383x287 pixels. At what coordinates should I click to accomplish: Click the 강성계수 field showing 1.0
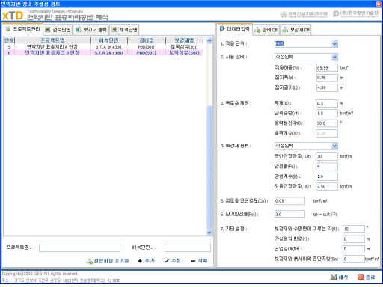[x=327, y=176]
